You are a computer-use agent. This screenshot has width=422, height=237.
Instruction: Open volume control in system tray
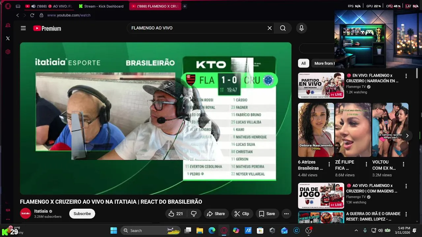coord(380,230)
